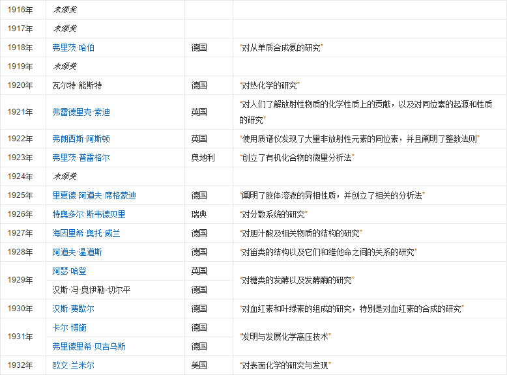Open the 弗里茨·哈伯 laureate link
This screenshot has width=507, height=375.
pyautogui.click(x=73, y=48)
